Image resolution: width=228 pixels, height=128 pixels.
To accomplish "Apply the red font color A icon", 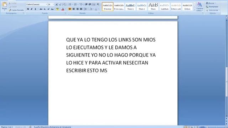I will pos(63,9).
